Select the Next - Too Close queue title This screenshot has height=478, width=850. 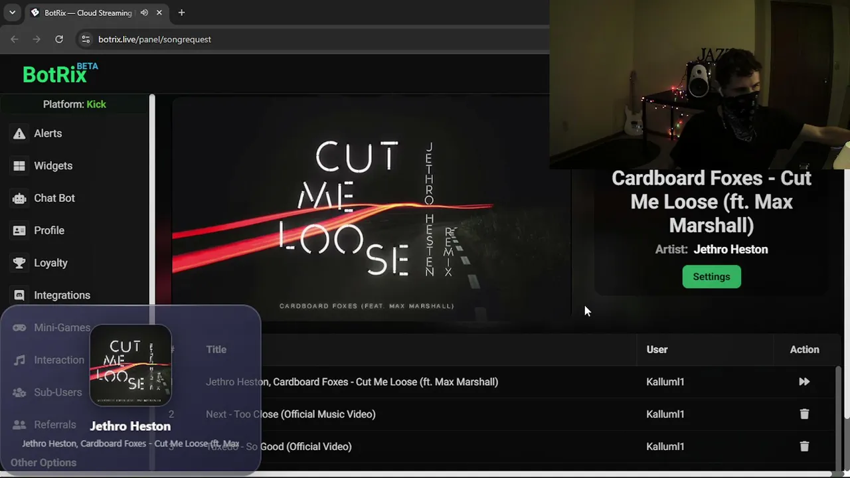[291, 414]
